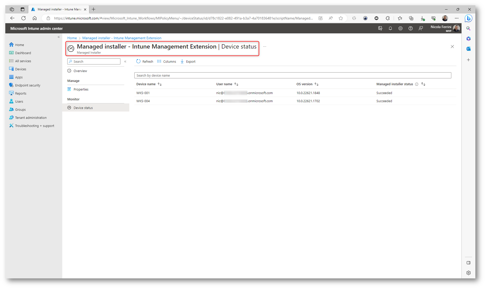This screenshot has width=486, height=289.
Task: Reload the browser page
Action: coord(24,18)
